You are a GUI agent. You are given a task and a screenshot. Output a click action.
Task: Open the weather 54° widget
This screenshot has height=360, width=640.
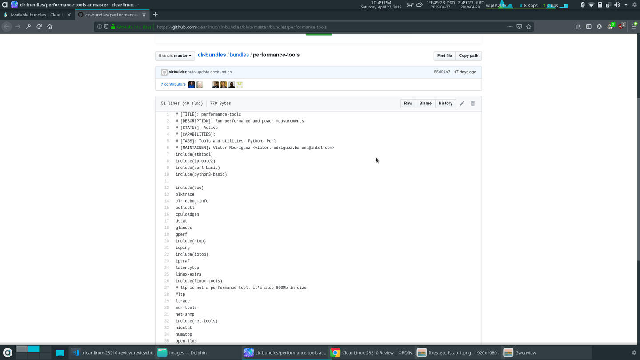(414, 5)
